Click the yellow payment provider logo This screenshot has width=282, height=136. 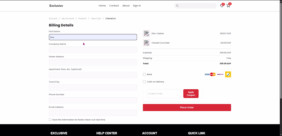click(228, 74)
